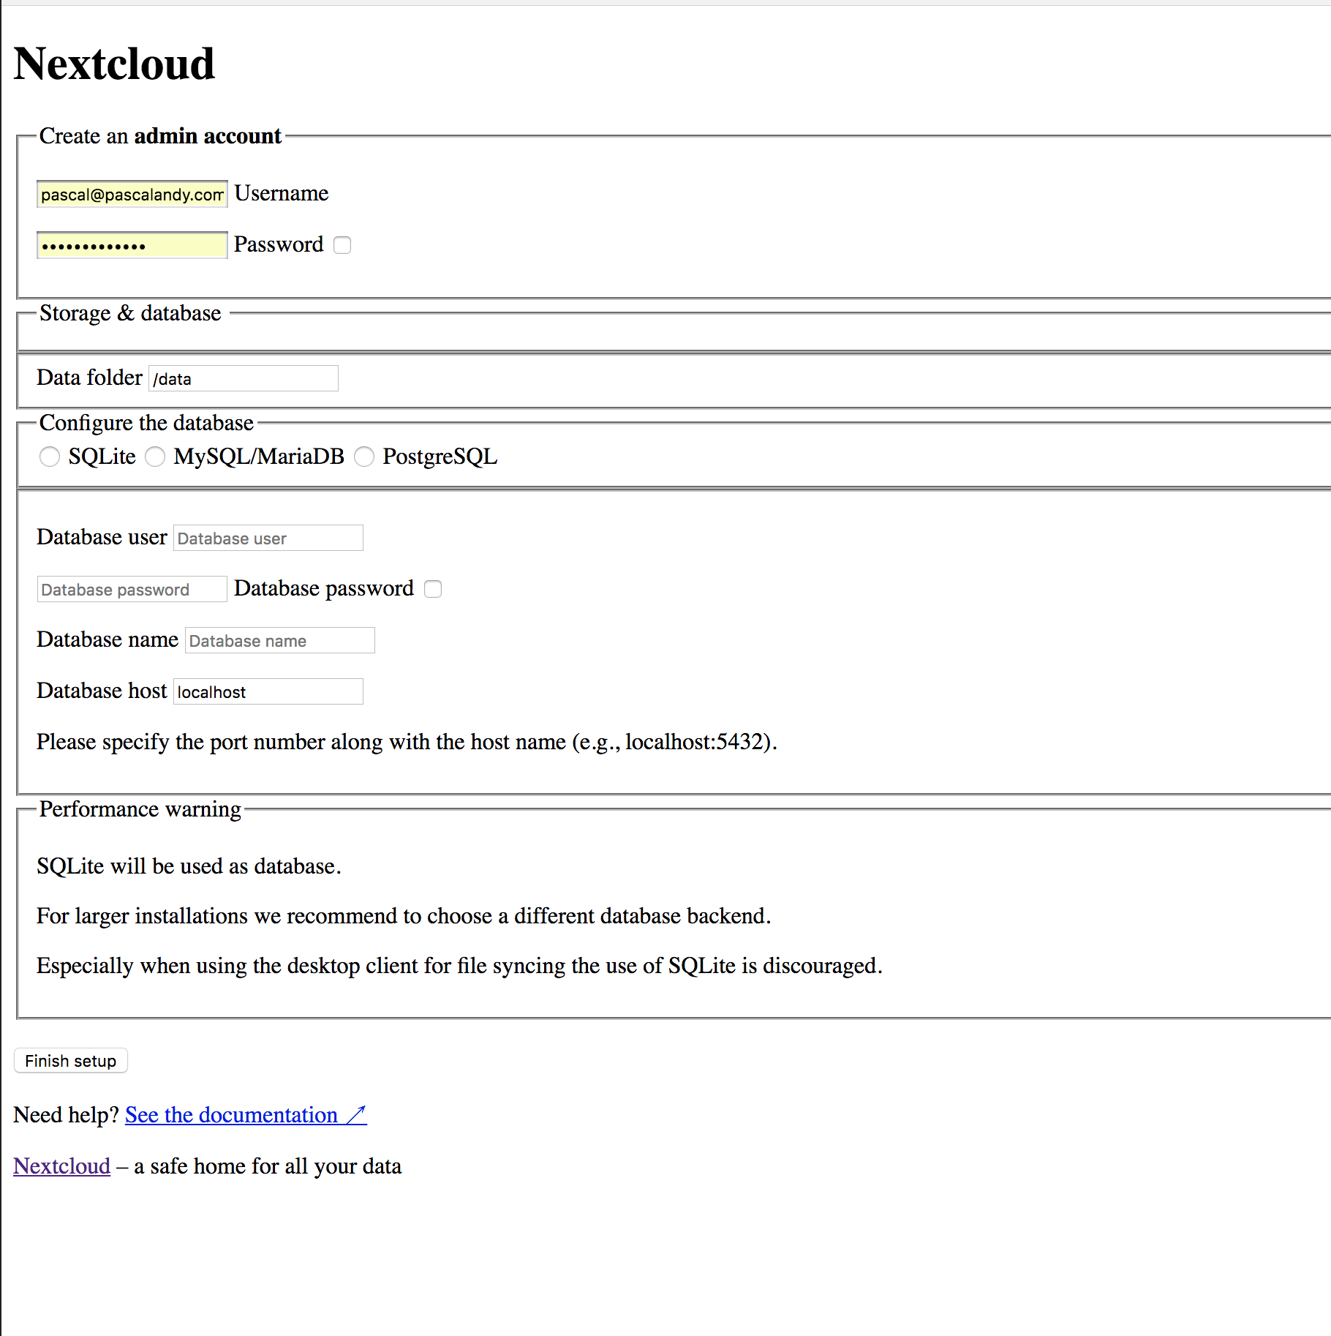The image size is (1331, 1336).
Task: Click the Performance warning legend
Action: pos(140,809)
